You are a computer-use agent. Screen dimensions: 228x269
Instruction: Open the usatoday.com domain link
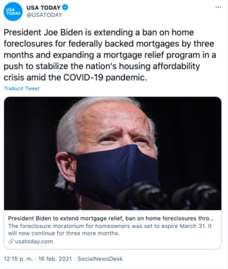point(34,242)
